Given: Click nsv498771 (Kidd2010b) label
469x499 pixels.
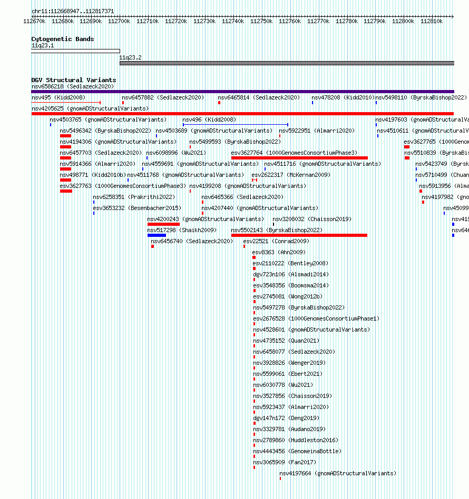Looking at the screenshot, I should coord(93,175).
